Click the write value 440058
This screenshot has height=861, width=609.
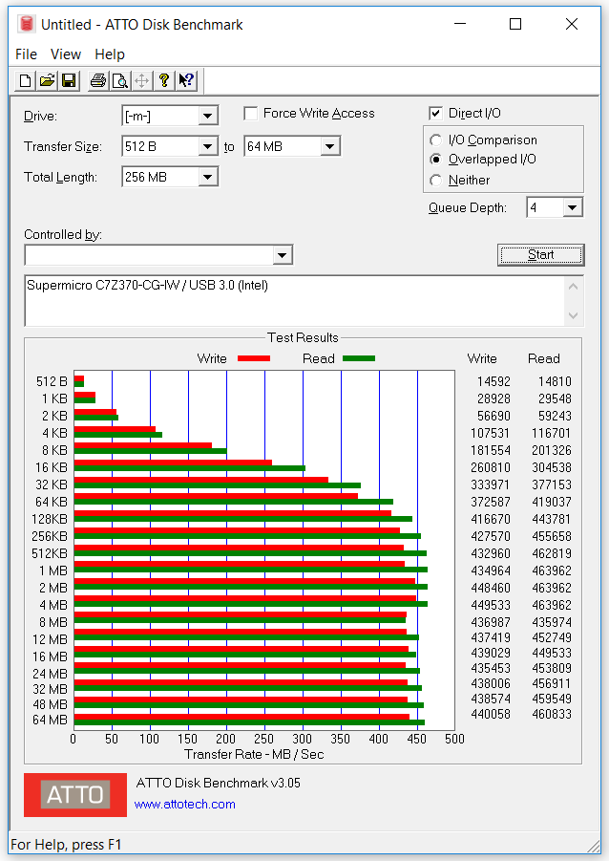point(491,715)
